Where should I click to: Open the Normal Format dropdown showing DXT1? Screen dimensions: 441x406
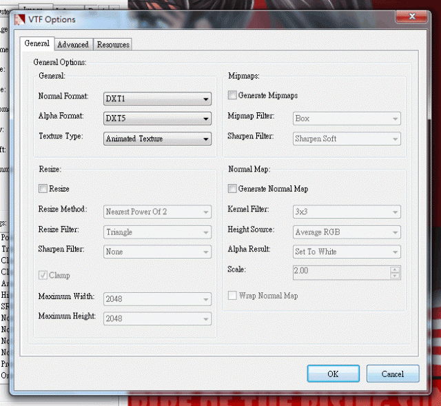click(157, 99)
